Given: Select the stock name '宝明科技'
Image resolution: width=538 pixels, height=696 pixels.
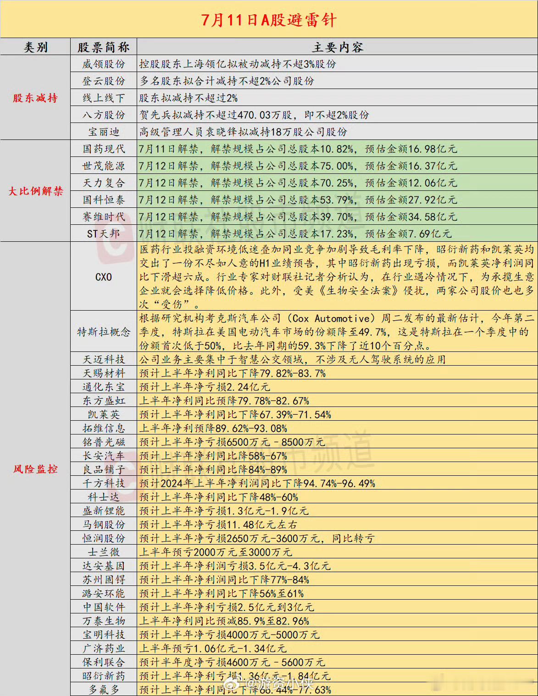Looking at the screenshot, I should [x=104, y=635].
